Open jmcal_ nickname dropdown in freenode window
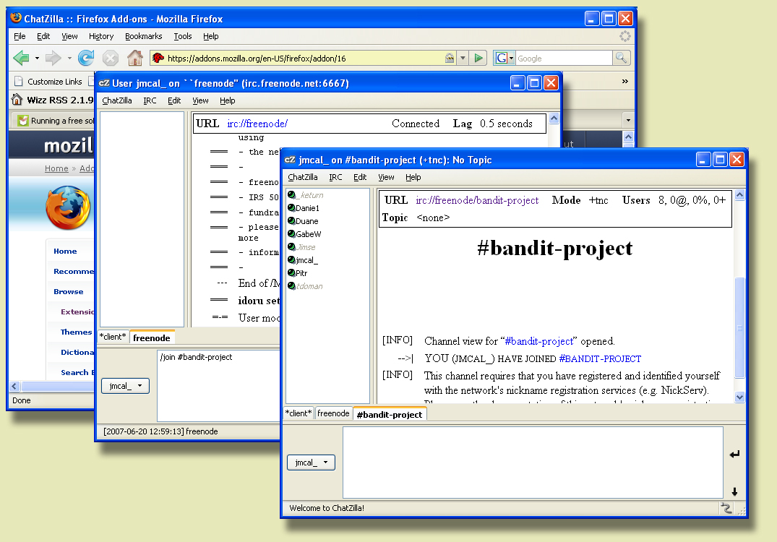 pos(125,385)
